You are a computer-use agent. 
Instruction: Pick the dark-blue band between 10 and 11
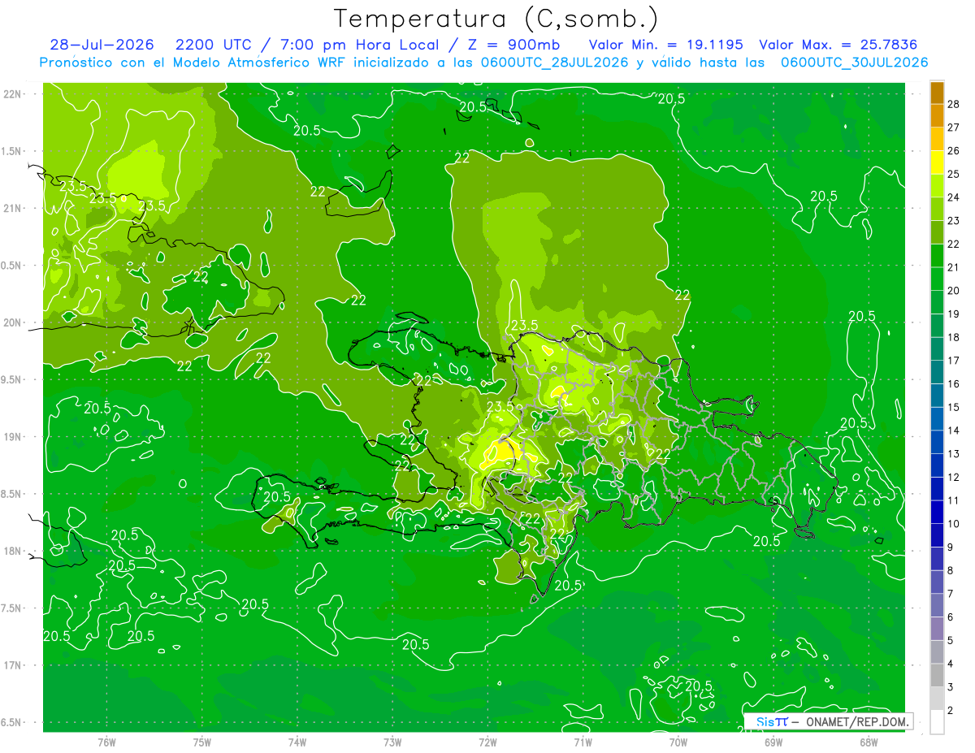click(937, 513)
